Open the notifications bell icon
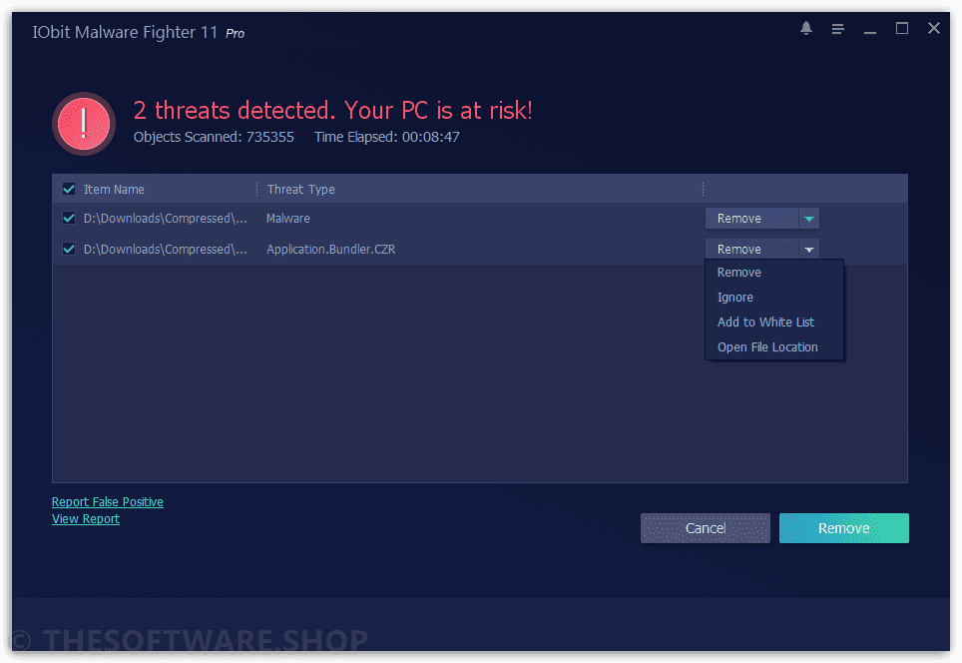Screen dimensions: 962x663 click(x=806, y=28)
